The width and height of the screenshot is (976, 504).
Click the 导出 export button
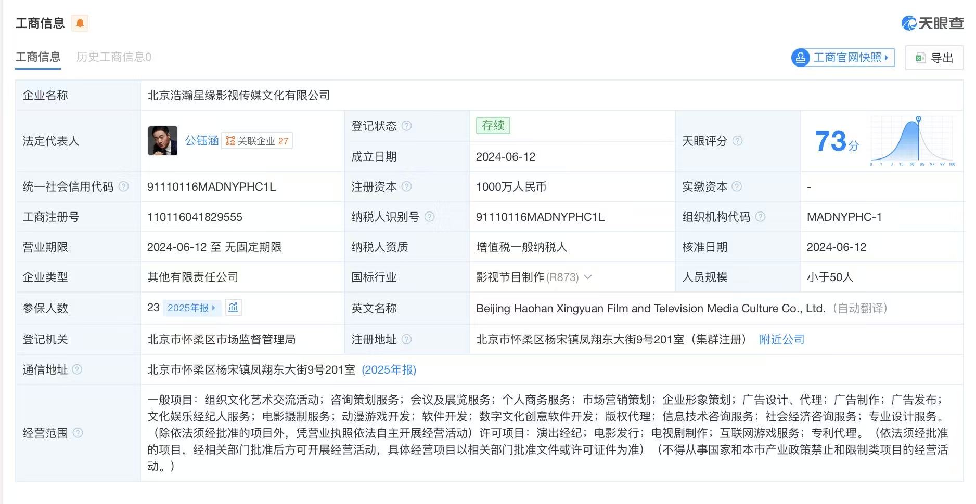[x=934, y=58]
